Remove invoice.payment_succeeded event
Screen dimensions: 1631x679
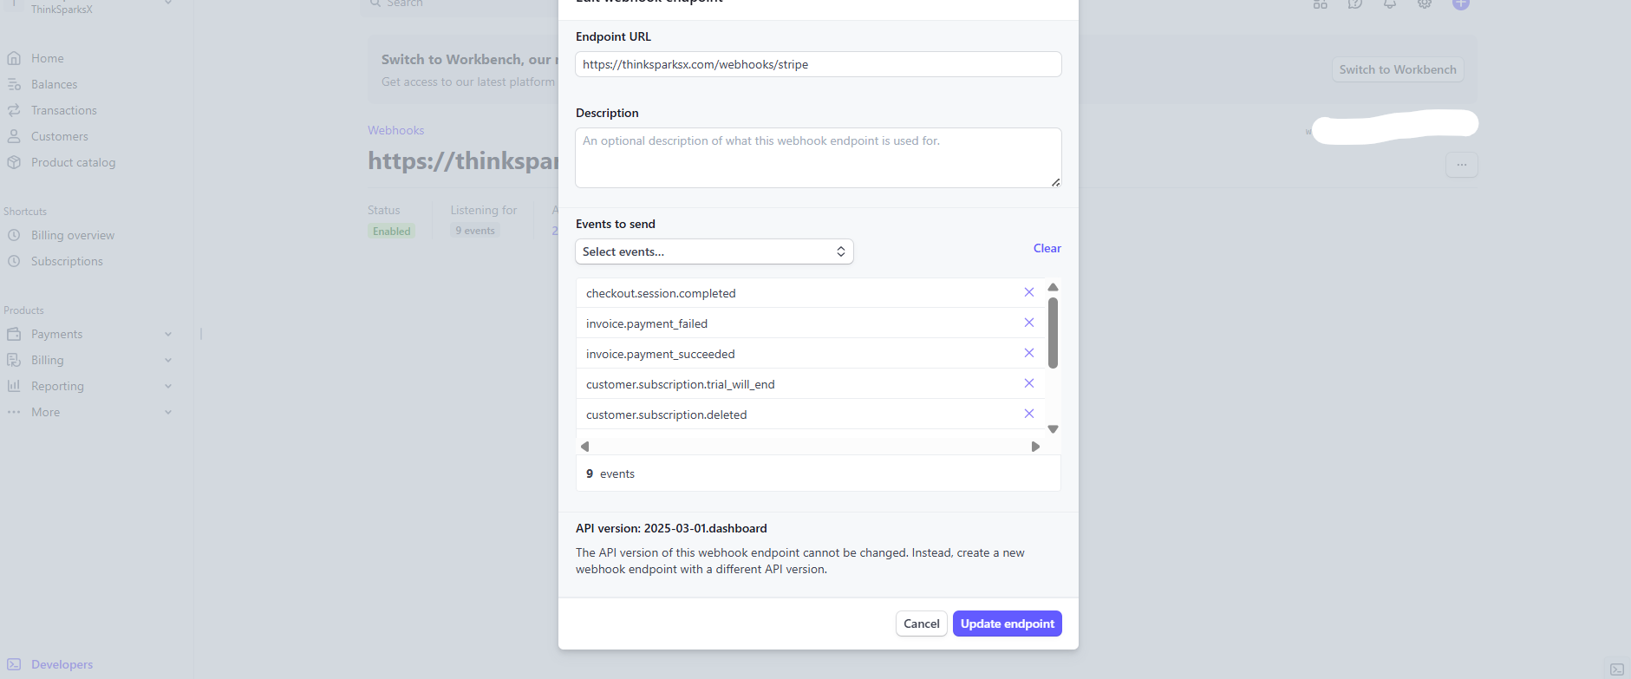click(1029, 353)
